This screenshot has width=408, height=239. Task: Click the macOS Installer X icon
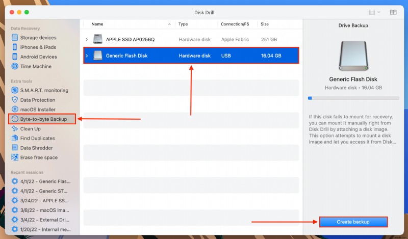coord(15,110)
